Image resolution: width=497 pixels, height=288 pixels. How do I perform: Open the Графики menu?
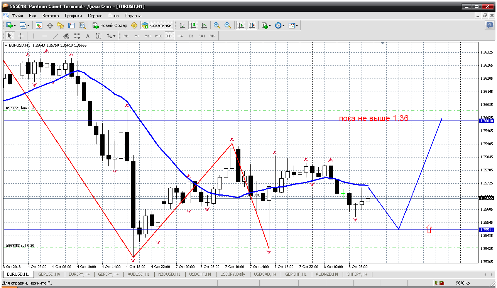point(73,16)
